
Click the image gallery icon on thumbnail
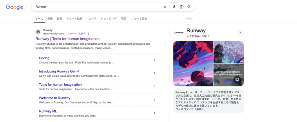[x=237, y=80]
